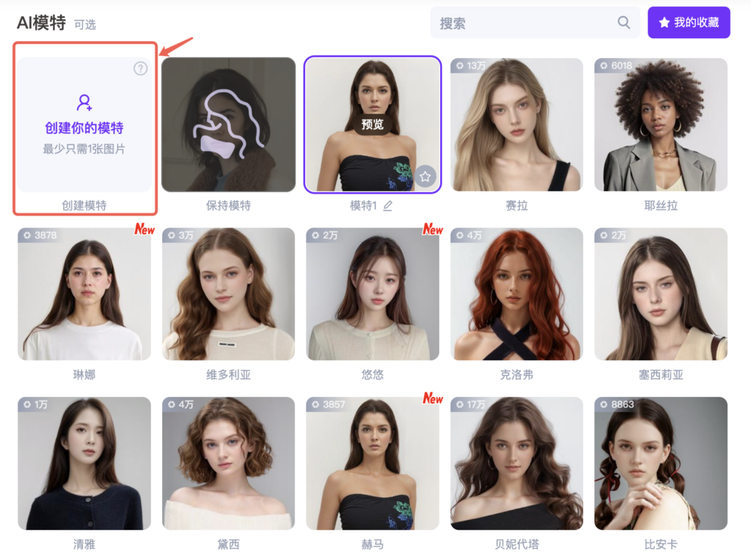Click the usage count badge on 比安卡
This screenshot has height=553, width=751.
coord(617,405)
